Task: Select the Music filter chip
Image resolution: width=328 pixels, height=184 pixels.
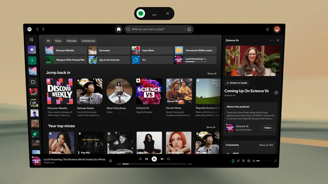Action: pos(58,41)
